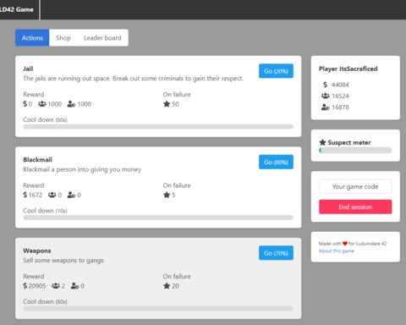Image resolution: width=406 pixels, height=325 pixels.
Task: Start the Weapons action with Go (70%)
Action: tap(276, 253)
